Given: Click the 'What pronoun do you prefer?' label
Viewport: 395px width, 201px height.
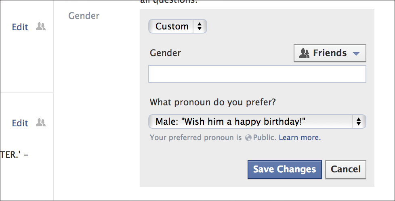Looking at the screenshot, I should [x=212, y=102].
